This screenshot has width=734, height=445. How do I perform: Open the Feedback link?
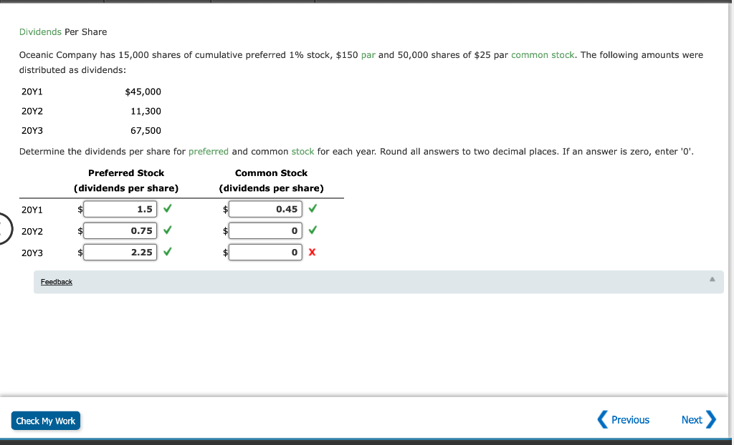[56, 282]
